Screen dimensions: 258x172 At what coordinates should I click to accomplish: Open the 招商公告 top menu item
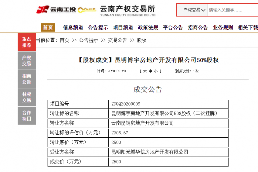coord(198,28)
